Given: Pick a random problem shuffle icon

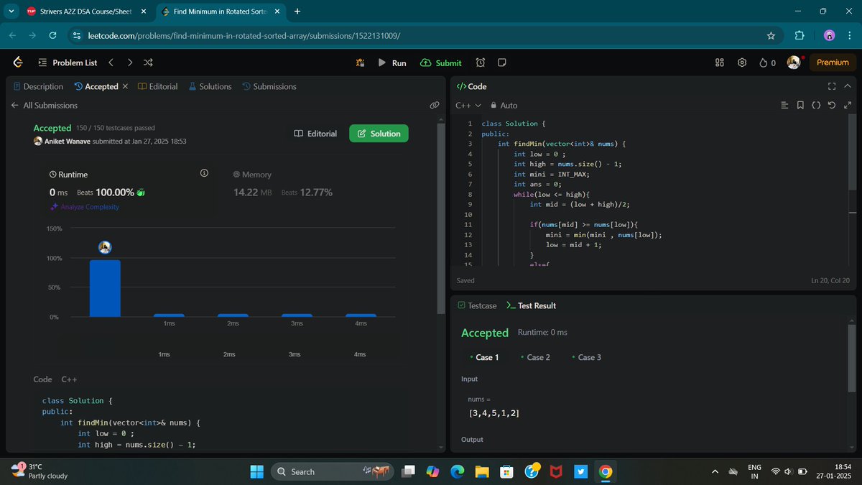Looking at the screenshot, I should [x=148, y=63].
